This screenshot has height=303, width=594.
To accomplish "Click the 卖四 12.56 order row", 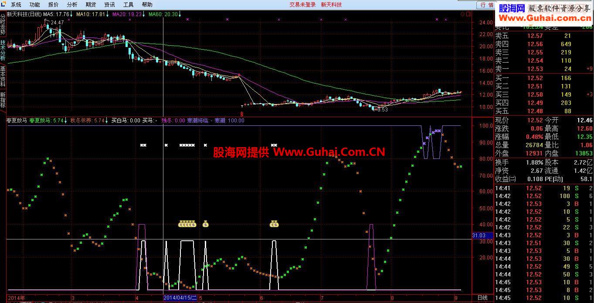I will point(543,44).
